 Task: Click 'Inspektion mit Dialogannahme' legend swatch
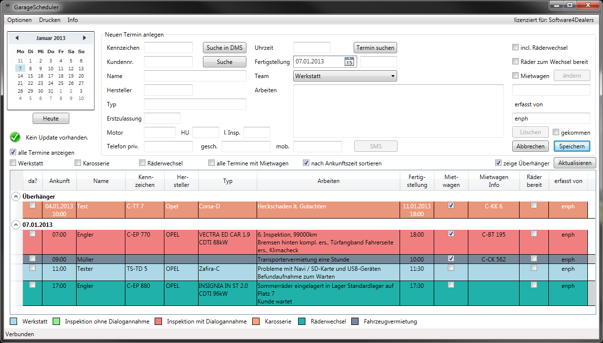158,322
